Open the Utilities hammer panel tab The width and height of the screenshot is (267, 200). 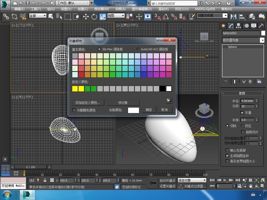point(261,26)
